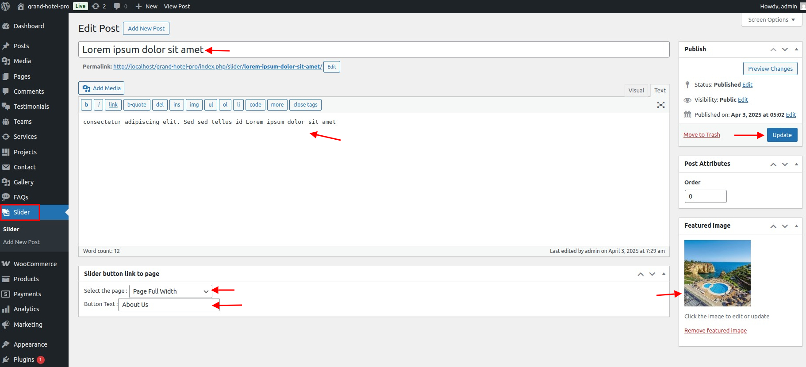Collapse the Publish panel with triangle toggle
The height and width of the screenshot is (367, 806).
[796, 49]
